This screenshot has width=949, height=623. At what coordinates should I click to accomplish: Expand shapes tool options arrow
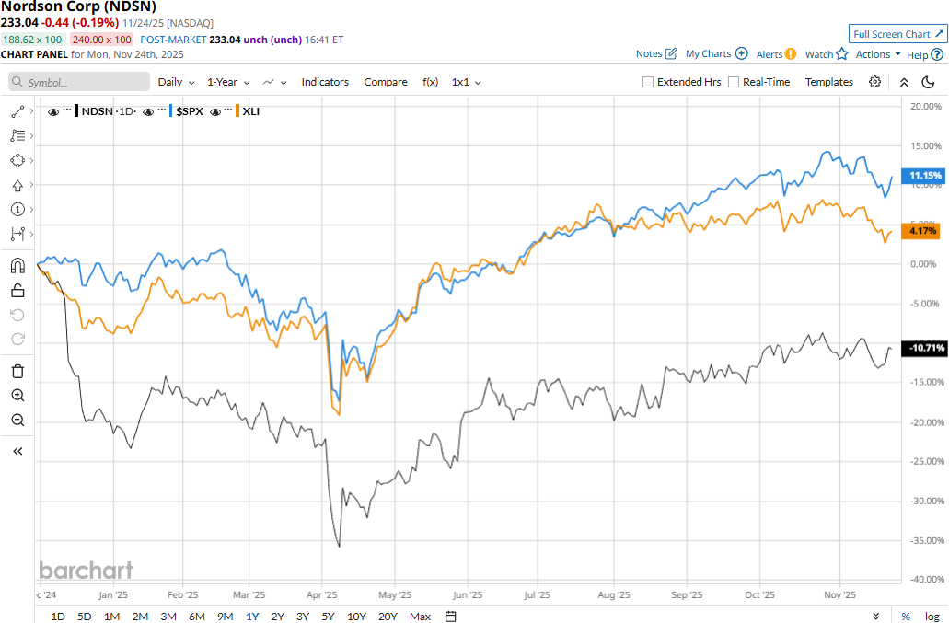tap(31, 160)
